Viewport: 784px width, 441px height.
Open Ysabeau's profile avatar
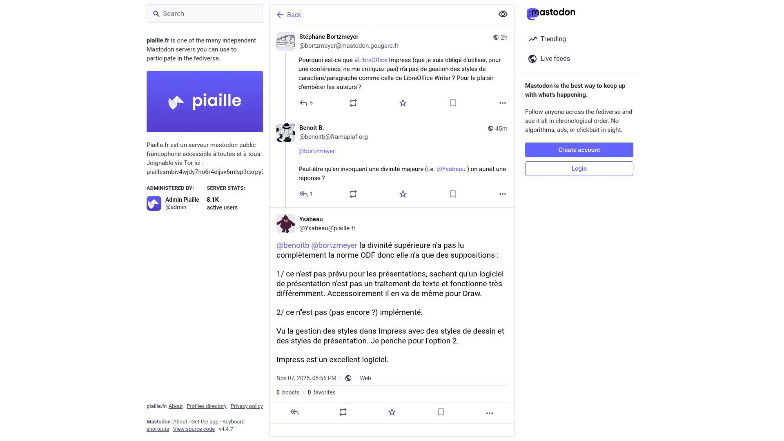tap(286, 224)
